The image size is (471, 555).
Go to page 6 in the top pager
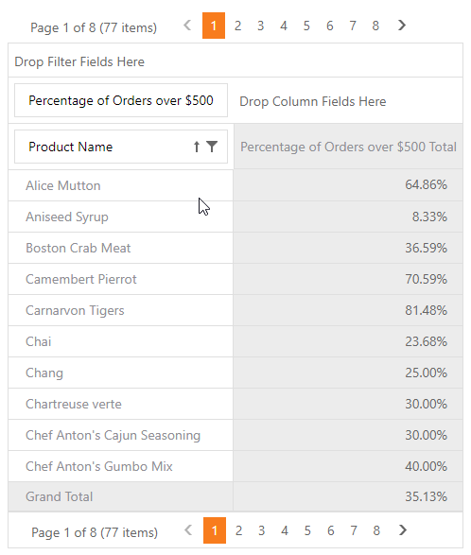[x=330, y=26]
